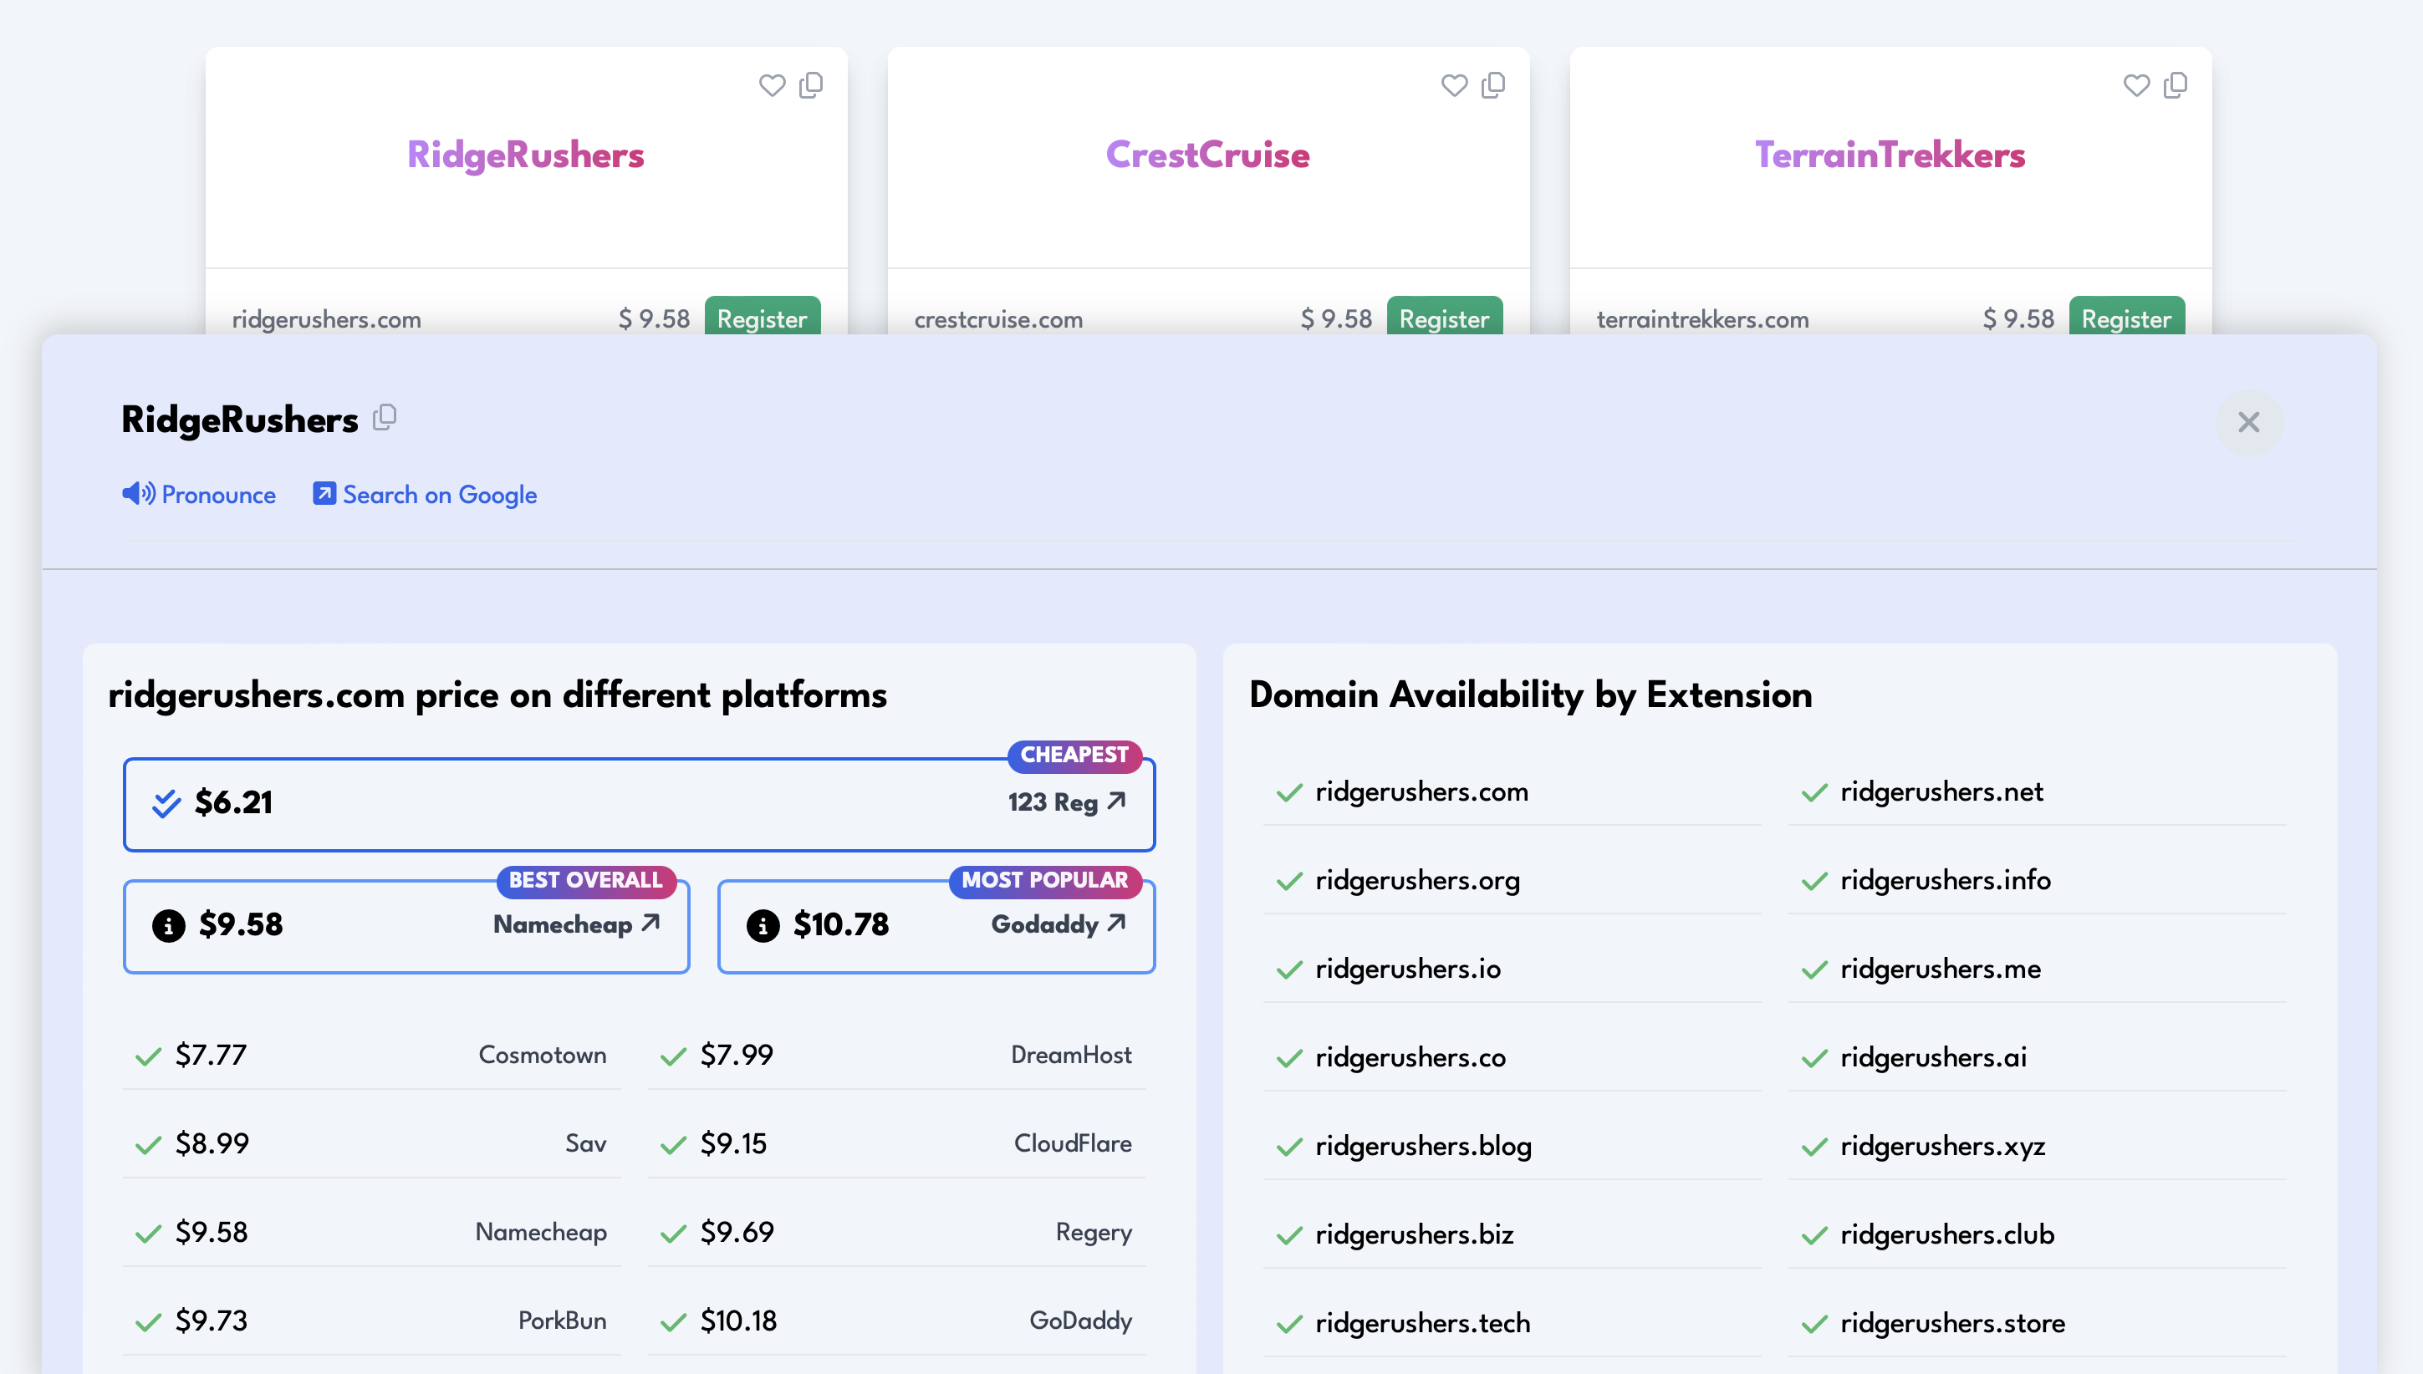Play the Pronounce speaker icon
The width and height of the screenshot is (2423, 1374).
[139, 494]
